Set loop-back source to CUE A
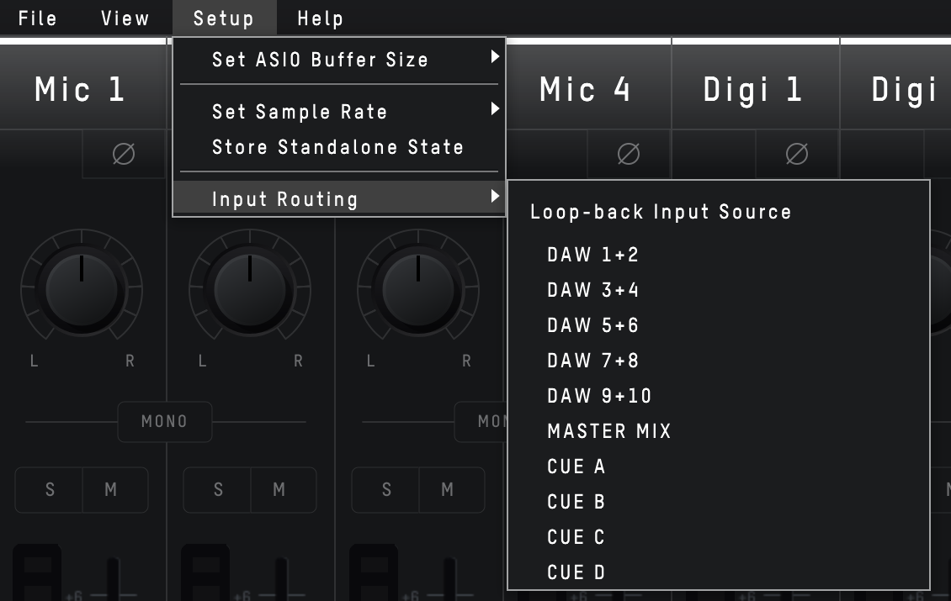 coord(719,466)
